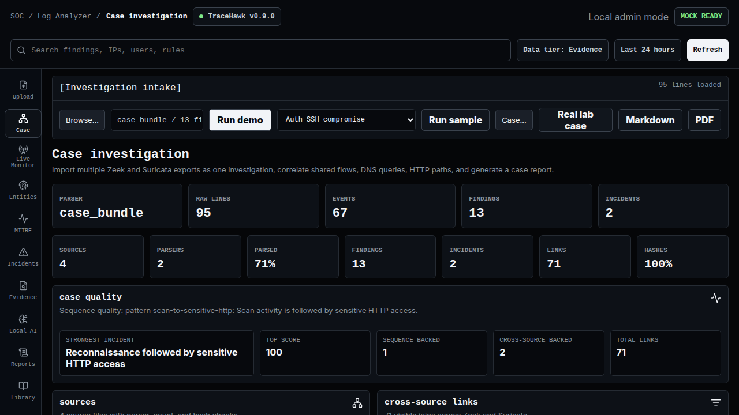Image resolution: width=739 pixels, height=415 pixels.
Task: Click the case_bundle file path field
Action: pos(157,120)
